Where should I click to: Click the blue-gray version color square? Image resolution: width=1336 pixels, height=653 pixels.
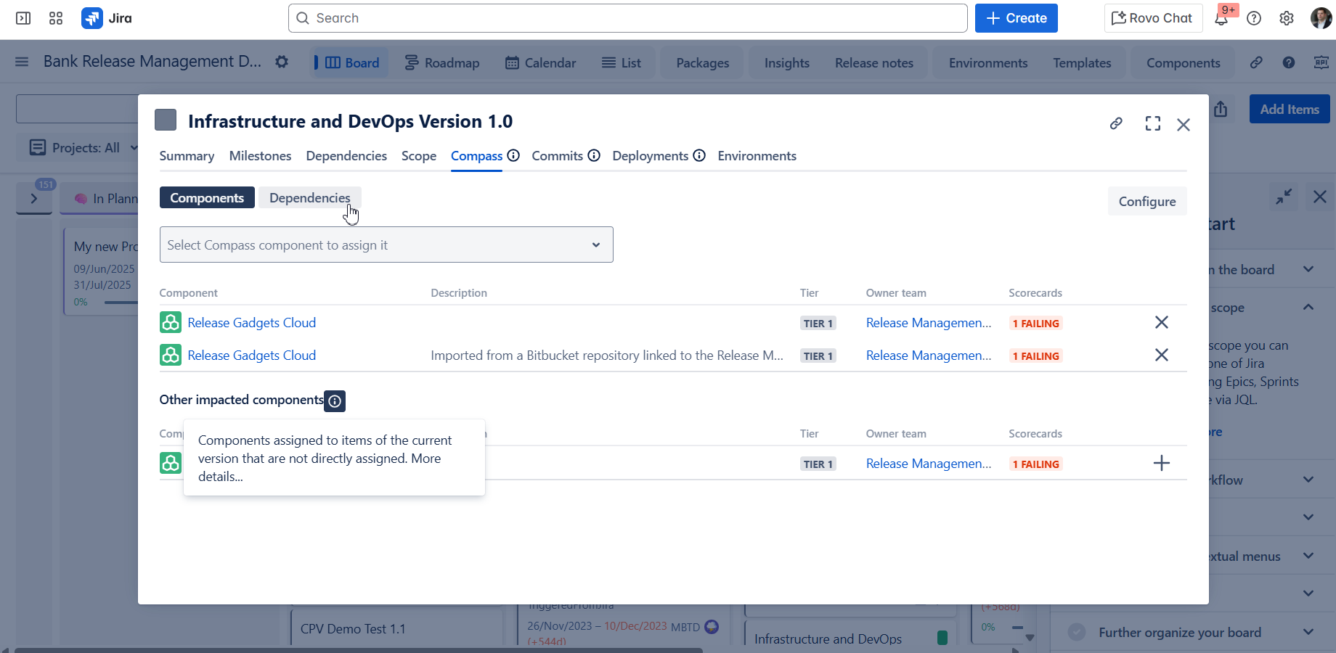pyautogui.click(x=166, y=120)
